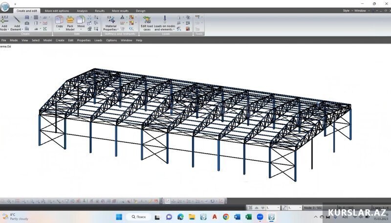Open Excel from the Windows taskbar
Viewport: 391px width, 223px height.
click(x=248, y=217)
